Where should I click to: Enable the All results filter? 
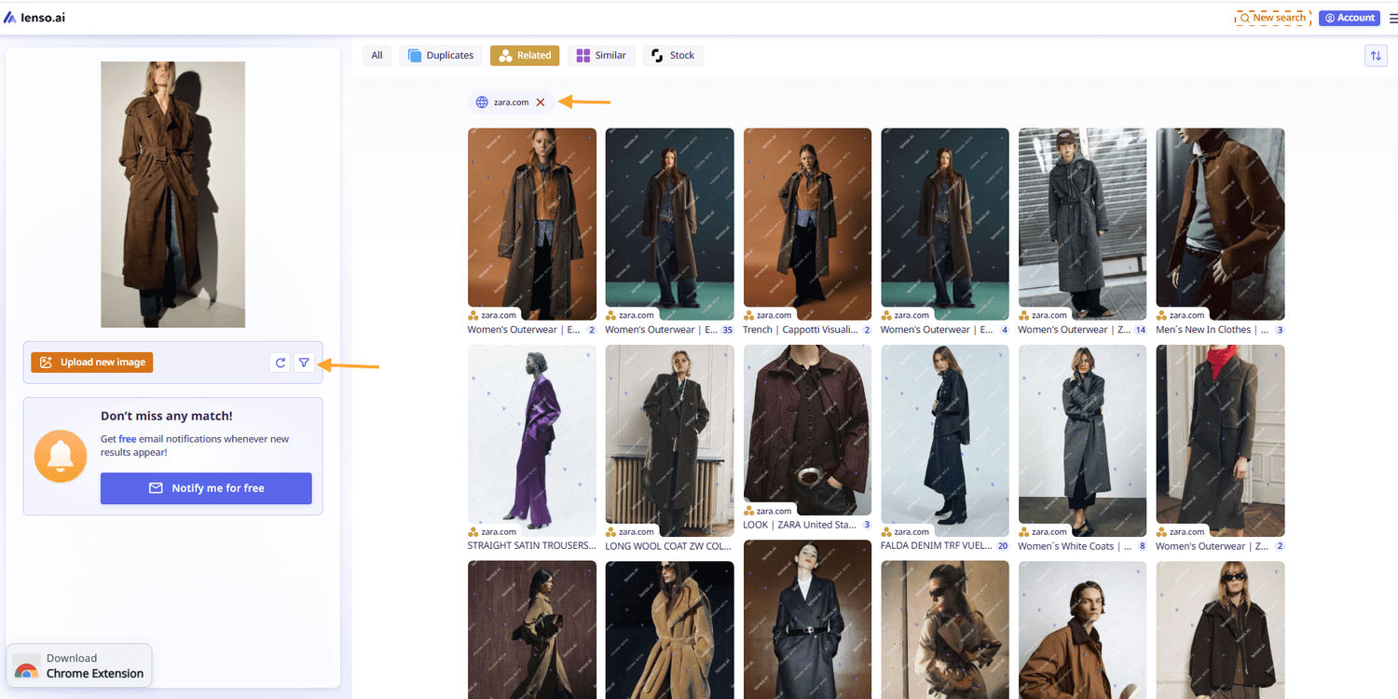click(x=377, y=55)
